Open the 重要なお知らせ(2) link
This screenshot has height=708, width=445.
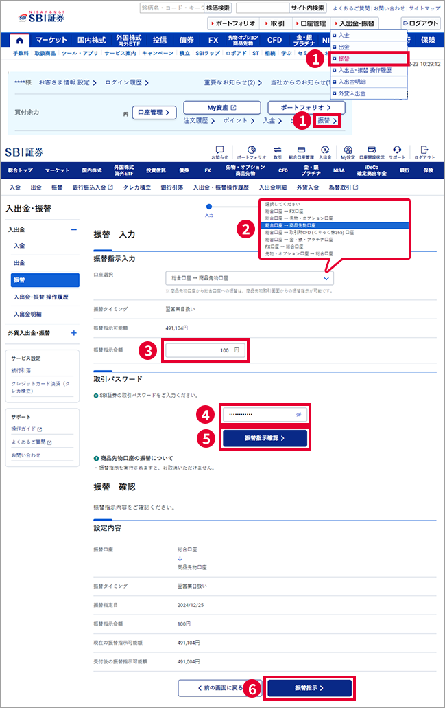(232, 82)
